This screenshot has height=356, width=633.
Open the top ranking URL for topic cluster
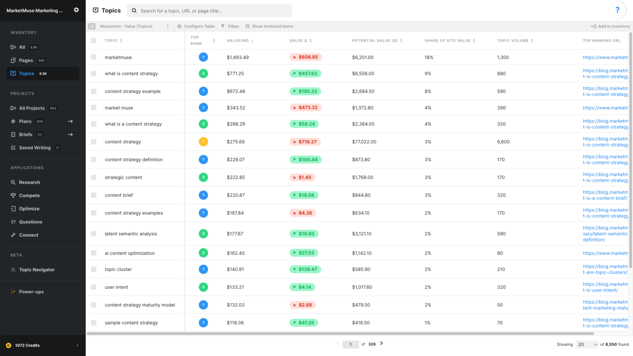(x=605, y=269)
